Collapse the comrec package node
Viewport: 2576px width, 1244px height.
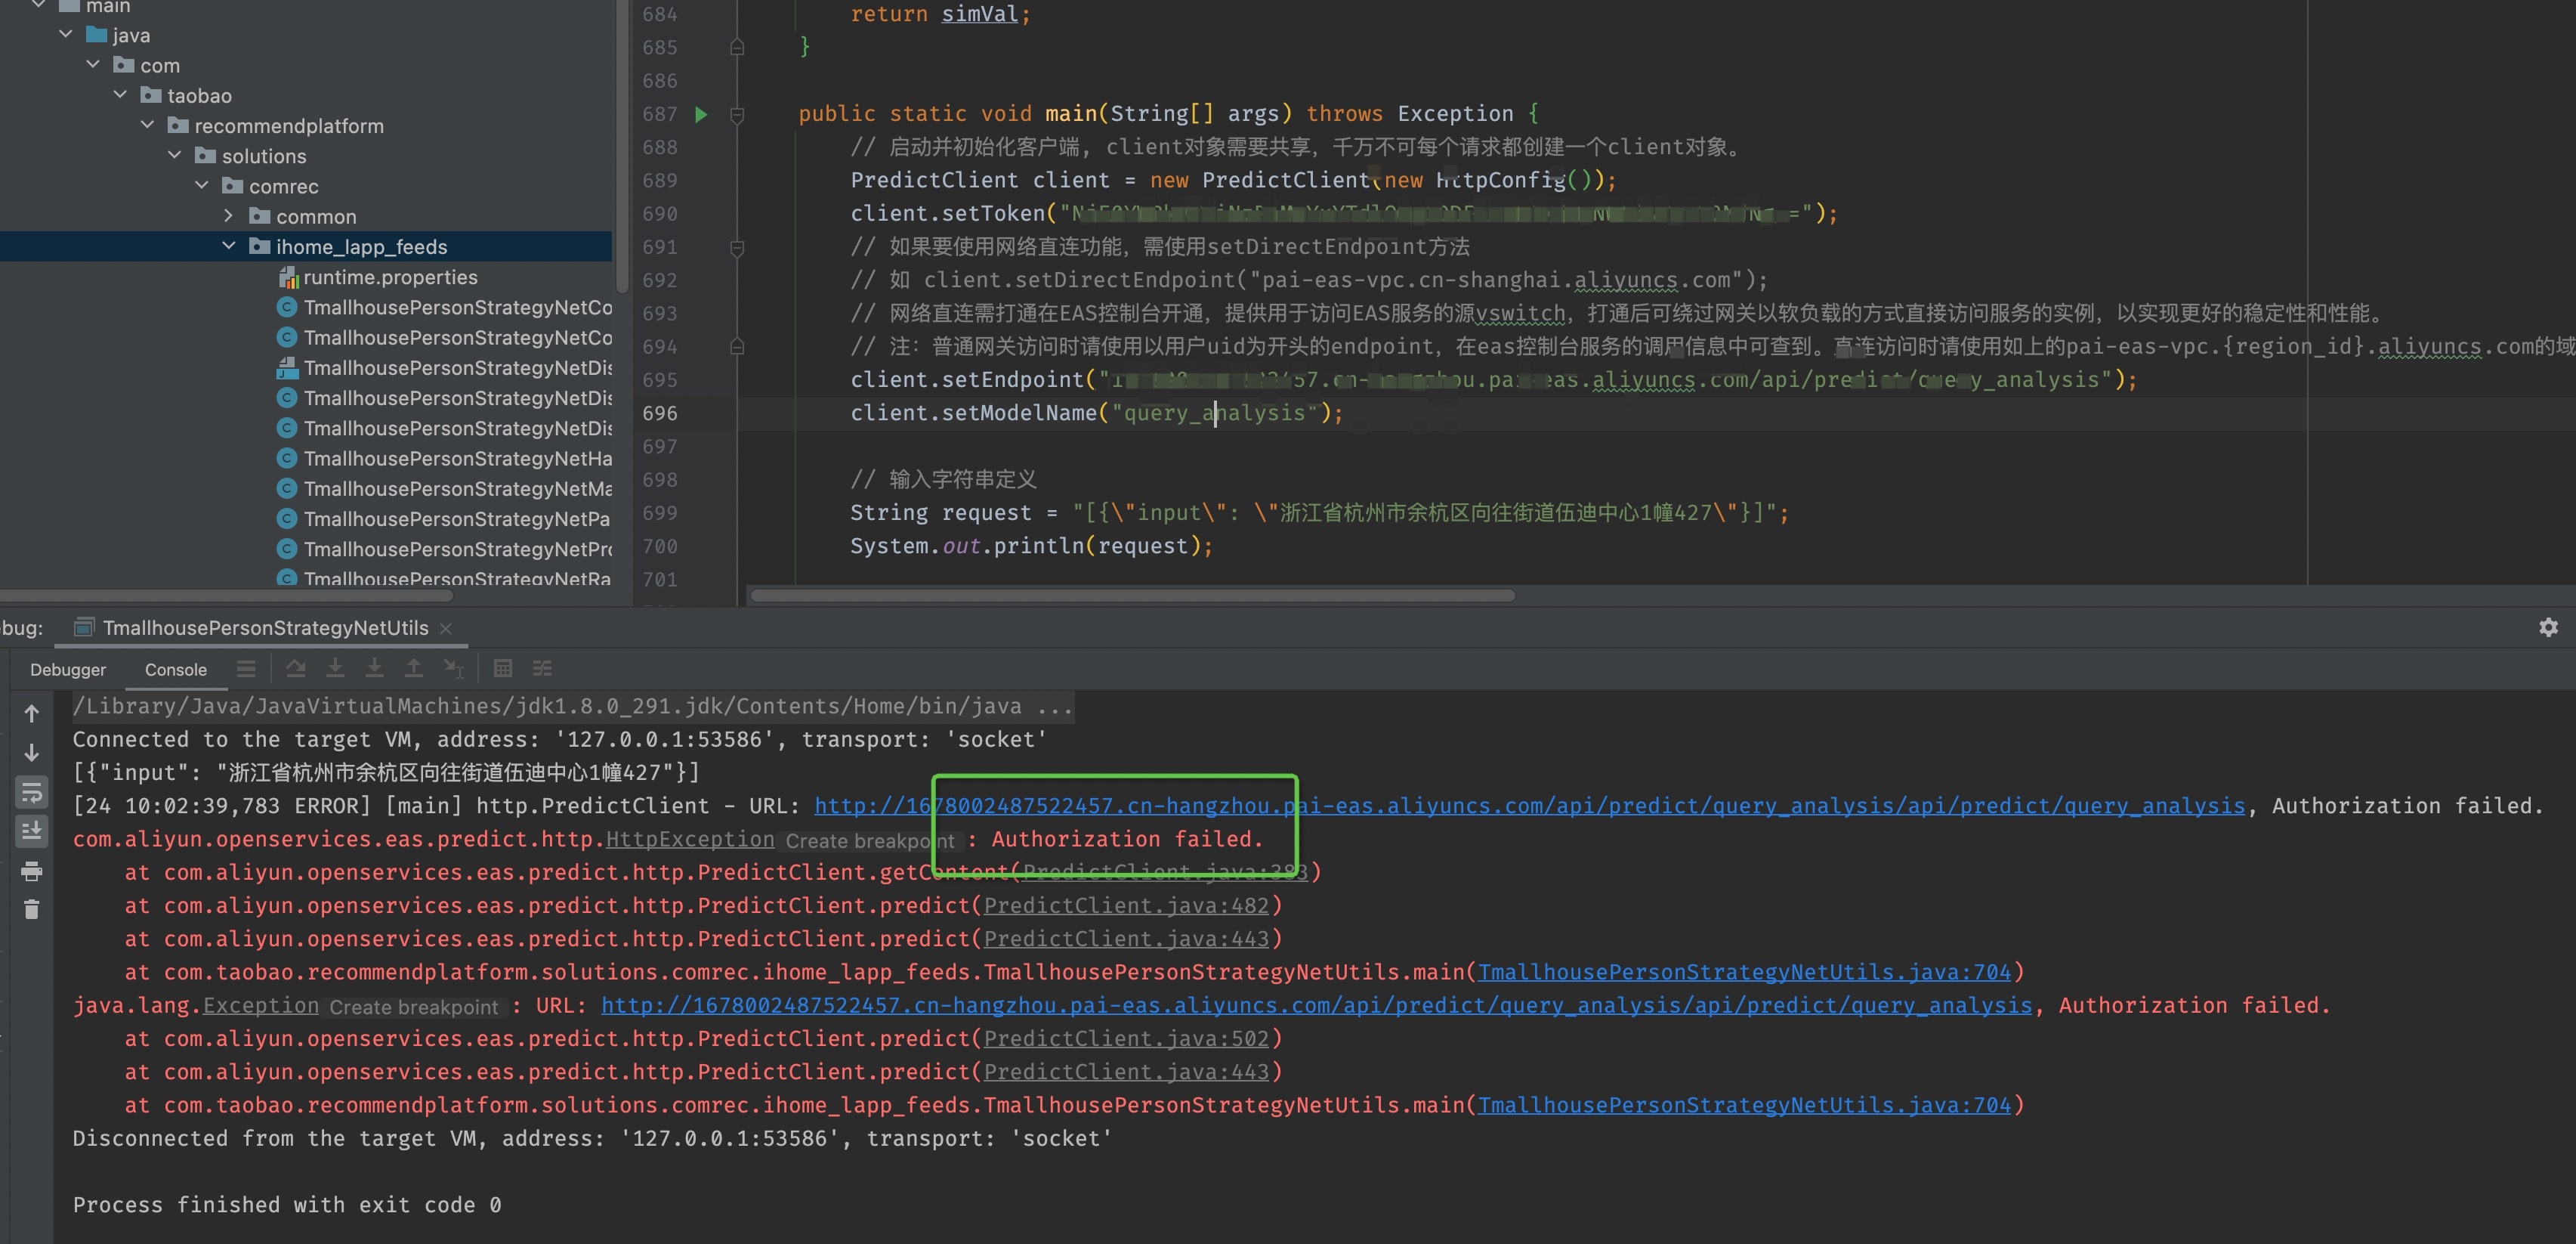(x=202, y=185)
